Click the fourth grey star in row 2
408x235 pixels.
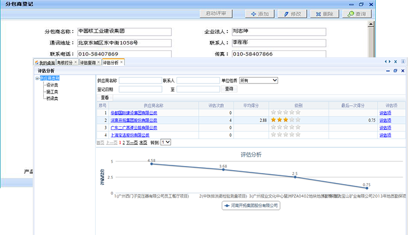(292, 120)
